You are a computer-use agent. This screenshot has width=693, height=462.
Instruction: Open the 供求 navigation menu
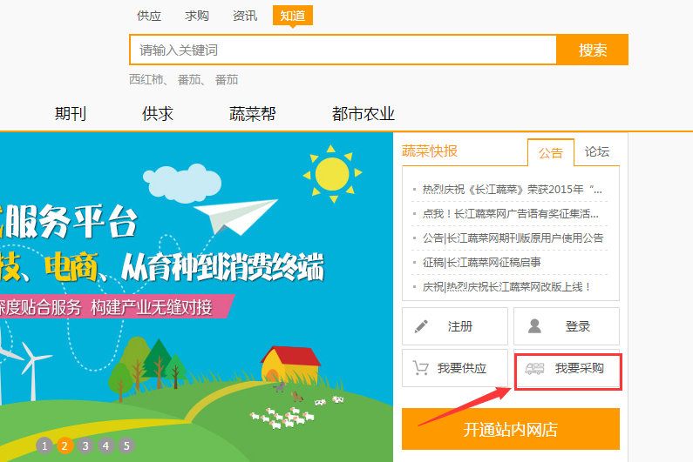pyautogui.click(x=157, y=114)
